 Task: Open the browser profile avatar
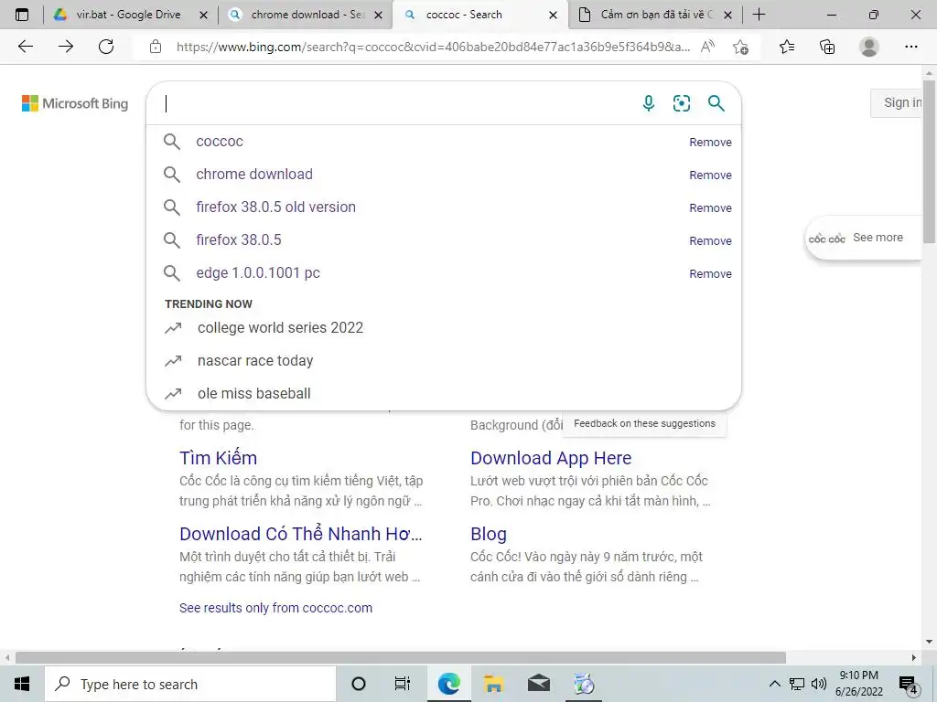point(869,47)
